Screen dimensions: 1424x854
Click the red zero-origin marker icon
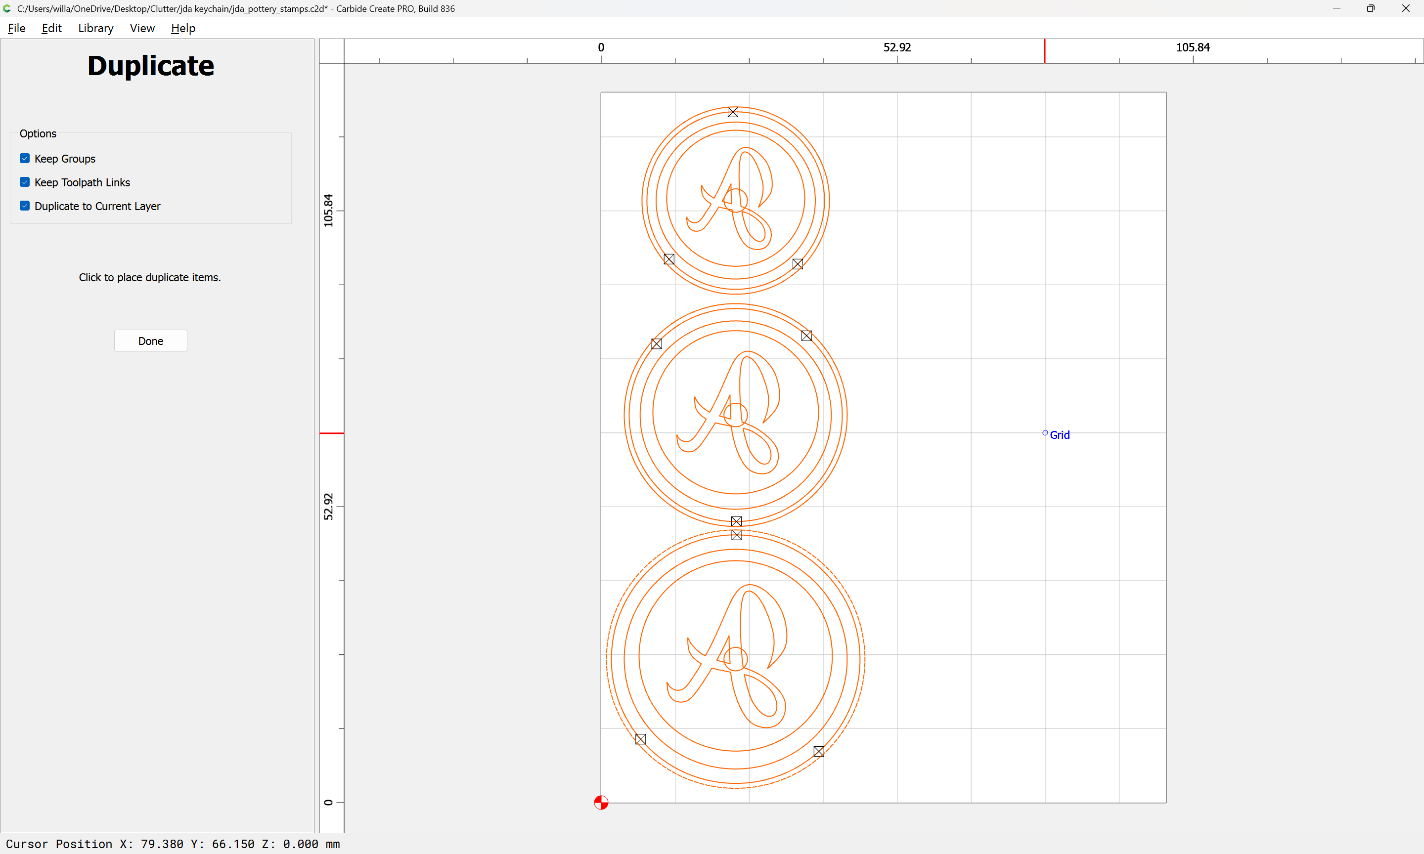click(601, 802)
